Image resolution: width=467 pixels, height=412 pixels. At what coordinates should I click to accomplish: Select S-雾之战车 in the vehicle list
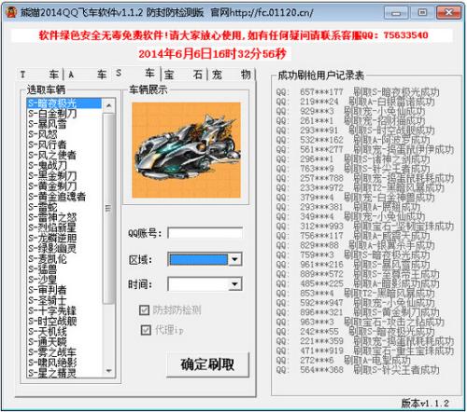point(64,352)
